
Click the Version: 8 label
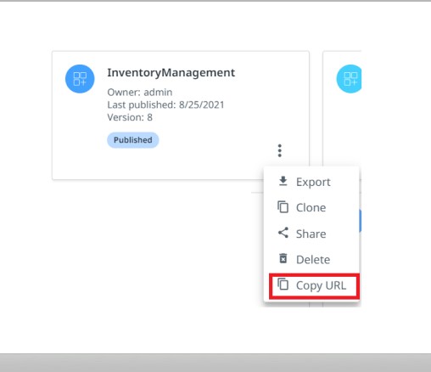pos(130,117)
